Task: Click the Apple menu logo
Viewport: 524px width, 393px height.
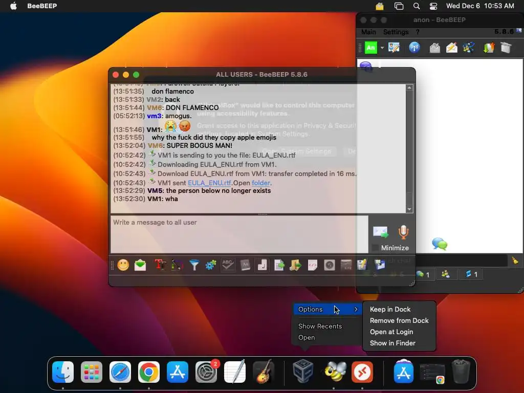Action: click(x=13, y=6)
